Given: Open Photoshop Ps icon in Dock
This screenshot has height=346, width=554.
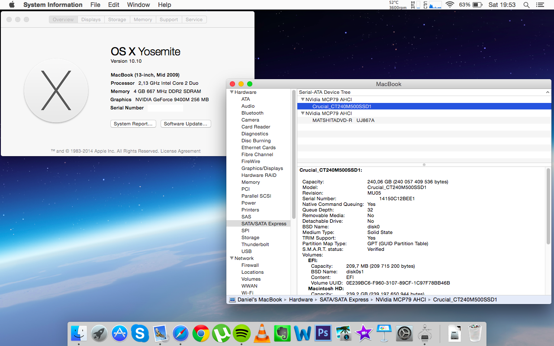Looking at the screenshot, I should click(x=323, y=333).
